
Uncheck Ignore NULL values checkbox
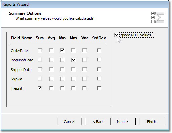(116, 35)
